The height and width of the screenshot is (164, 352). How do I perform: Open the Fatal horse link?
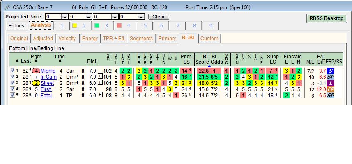47,96
